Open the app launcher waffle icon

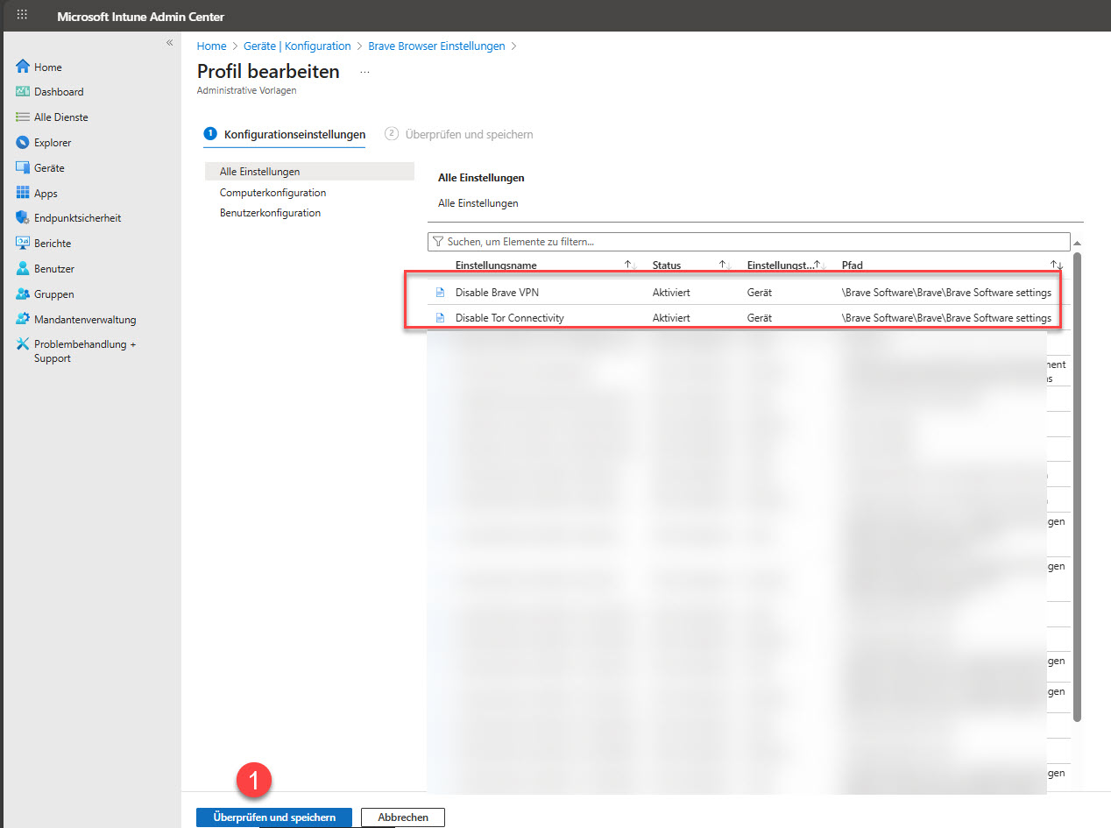pyautogui.click(x=22, y=16)
